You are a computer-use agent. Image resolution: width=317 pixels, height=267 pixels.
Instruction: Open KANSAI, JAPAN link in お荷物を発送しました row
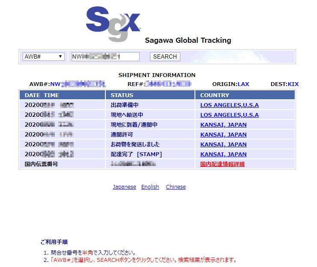(x=223, y=144)
